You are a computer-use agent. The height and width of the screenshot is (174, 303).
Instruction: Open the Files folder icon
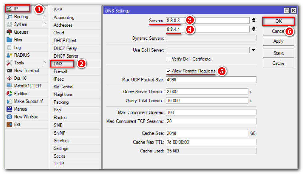pyautogui.click(x=9, y=40)
